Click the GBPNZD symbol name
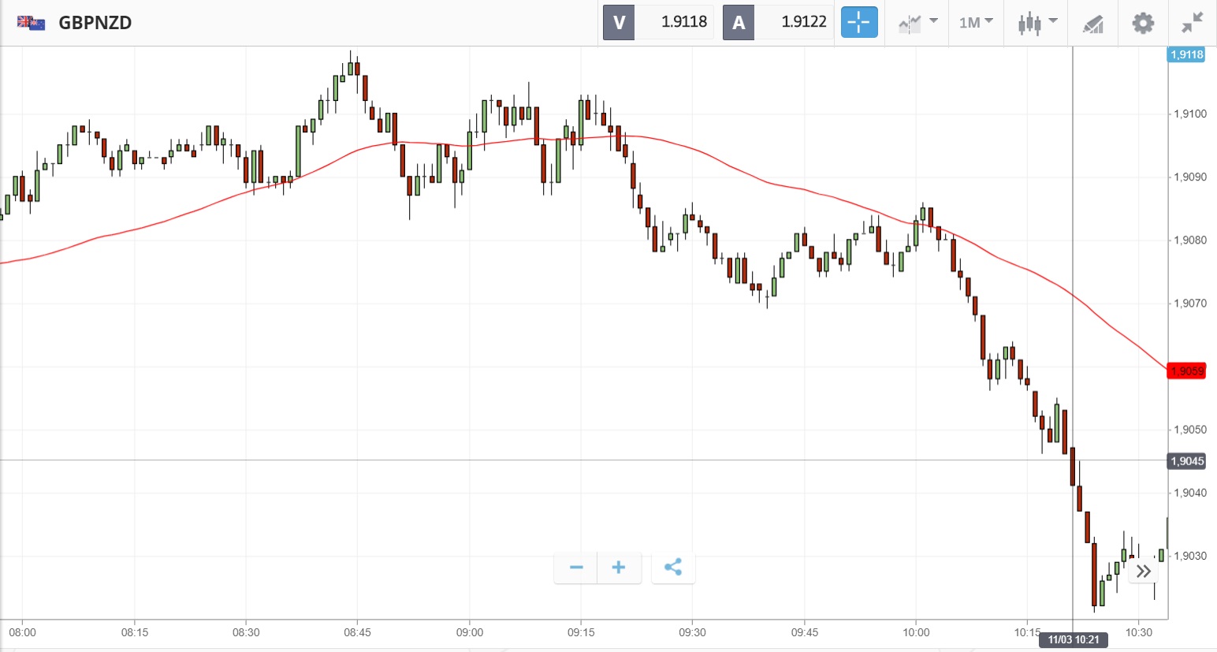Screen dimensions: 1217x652 coord(95,22)
